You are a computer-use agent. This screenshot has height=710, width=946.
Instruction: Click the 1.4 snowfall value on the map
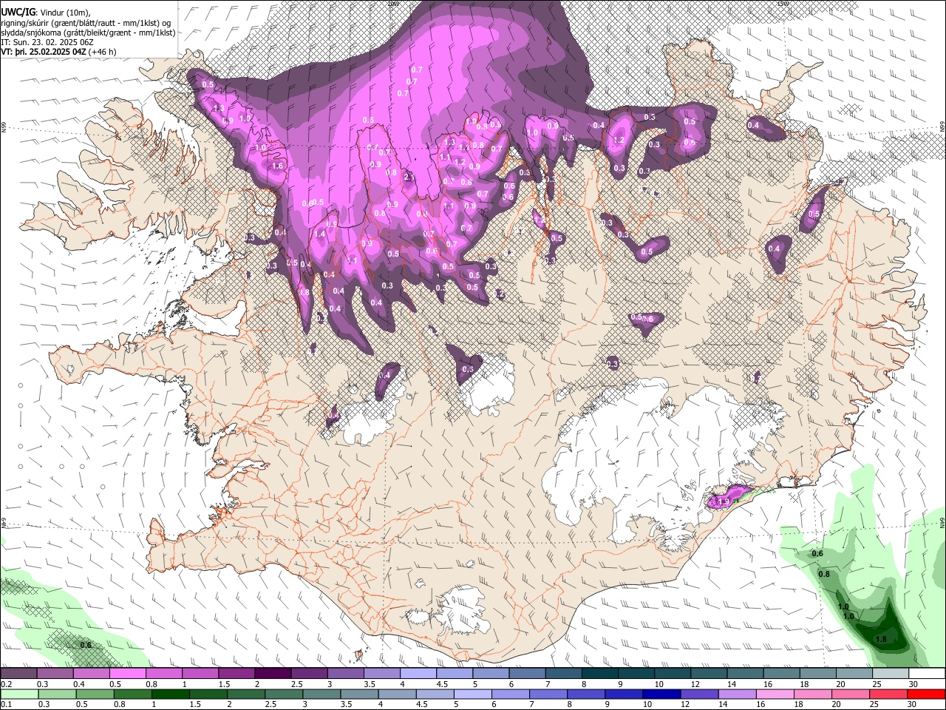(320, 234)
